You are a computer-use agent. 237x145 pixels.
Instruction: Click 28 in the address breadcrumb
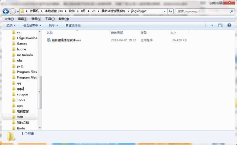[93, 11]
